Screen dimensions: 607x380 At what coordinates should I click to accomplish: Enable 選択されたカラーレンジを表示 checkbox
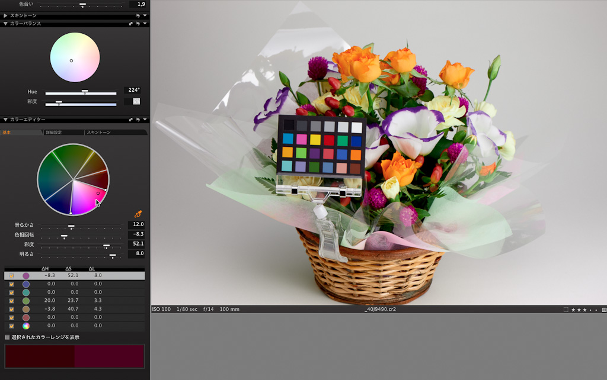coord(7,337)
